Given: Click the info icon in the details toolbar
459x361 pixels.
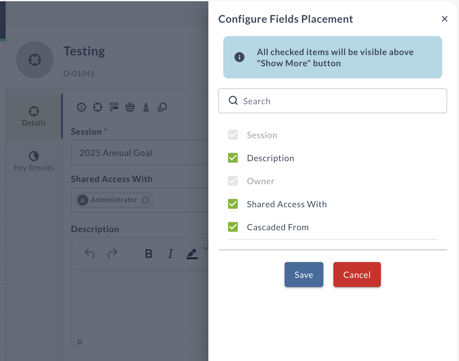Looking at the screenshot, I should pyautogui.click(x=81, y=107).
